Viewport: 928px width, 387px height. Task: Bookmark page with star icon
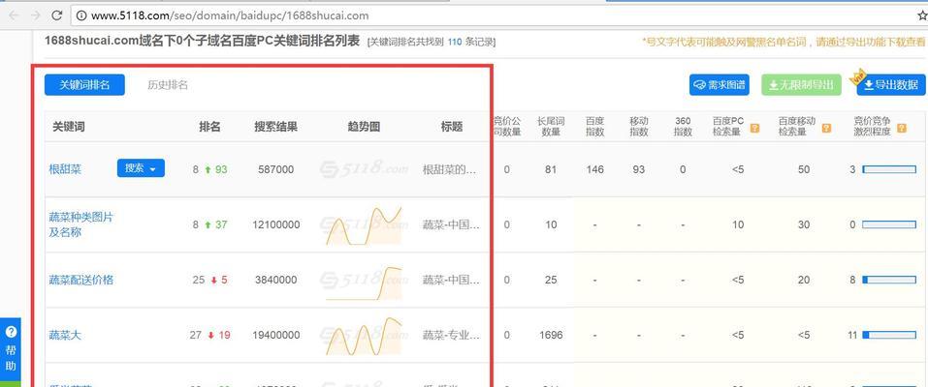click(x=921, y=15)
